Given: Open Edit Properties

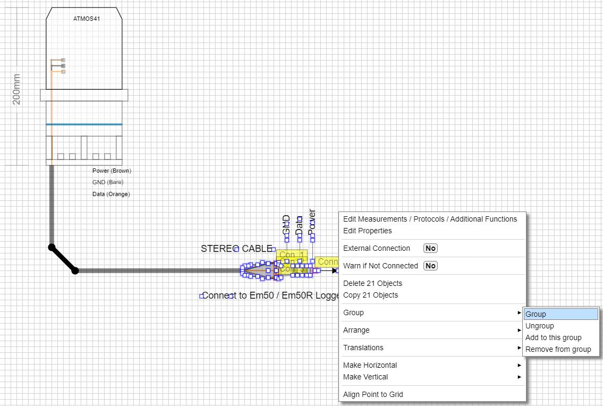Looking at the screenshot, I should [x=367, y=231].
